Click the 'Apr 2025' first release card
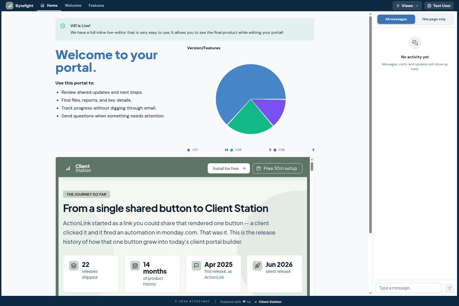 pos(213,274)
